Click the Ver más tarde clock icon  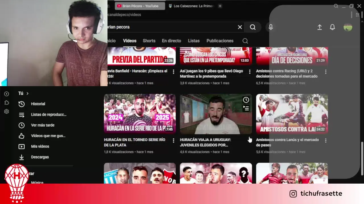point(21,125)
